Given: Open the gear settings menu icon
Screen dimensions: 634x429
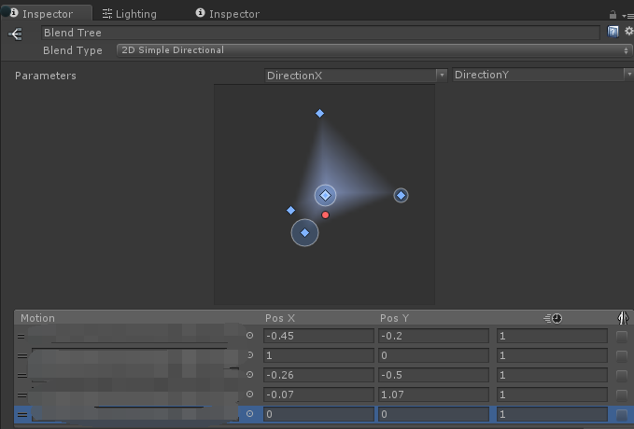Looking at the screenshot, I should [x=628, y=31].
